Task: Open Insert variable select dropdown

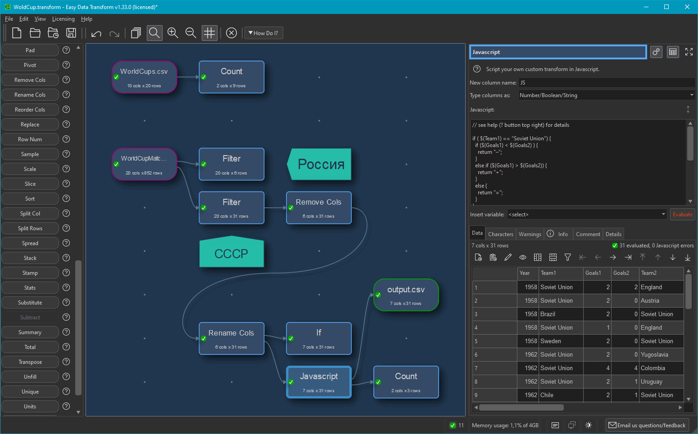Action: 587,215
